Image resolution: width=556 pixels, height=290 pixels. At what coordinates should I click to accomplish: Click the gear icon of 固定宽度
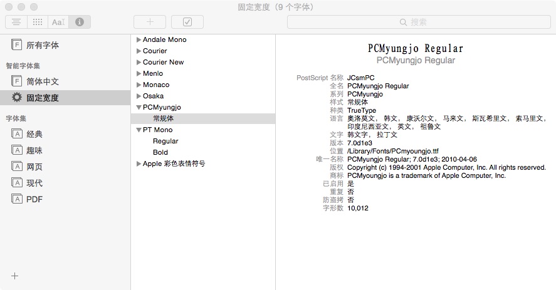pos(17,97)
